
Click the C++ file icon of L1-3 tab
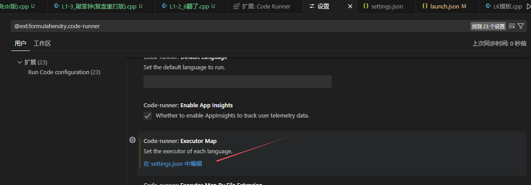pos(56,6)
